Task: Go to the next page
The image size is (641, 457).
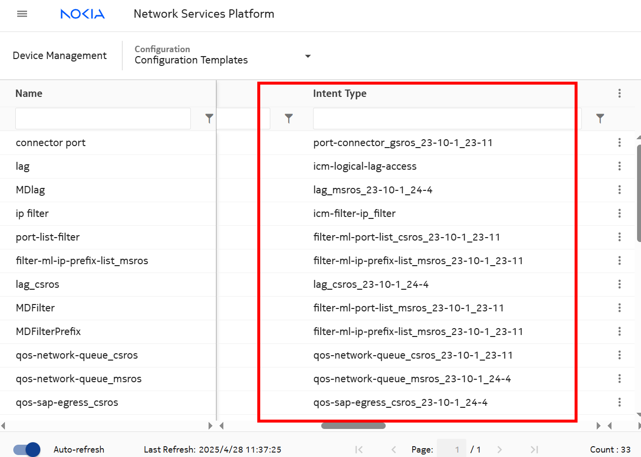Action: 499,450
